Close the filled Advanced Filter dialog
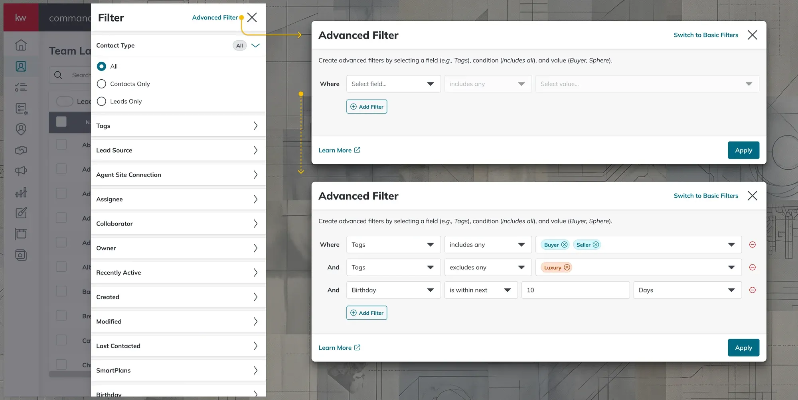798x400 pixels. point(752,196)
